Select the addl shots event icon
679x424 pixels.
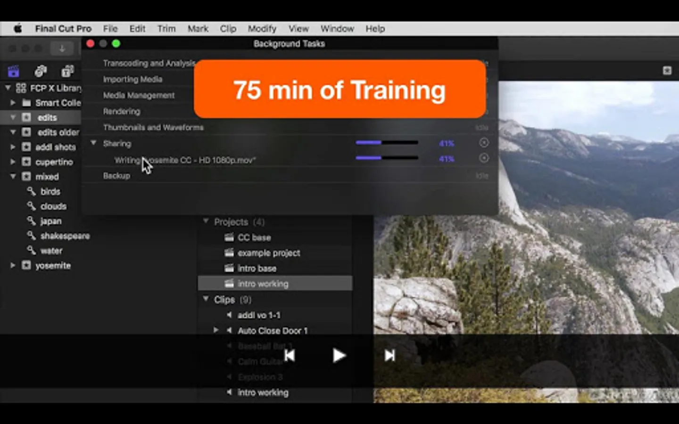point(26,147)
